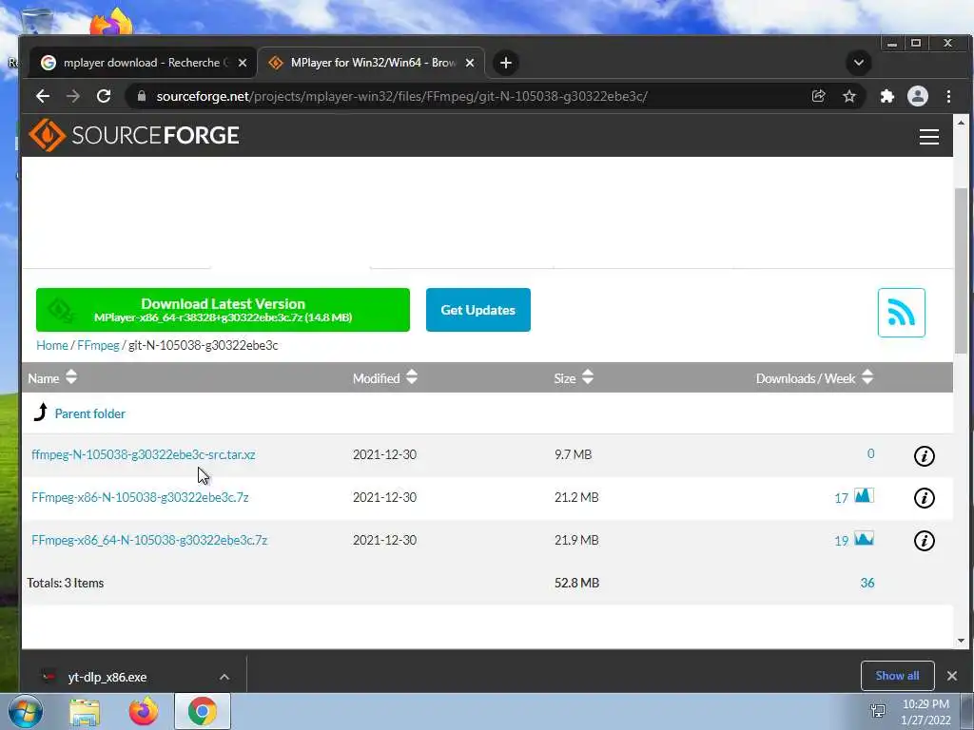Click the Show Desktop strip beside the clock

(967, 711)
